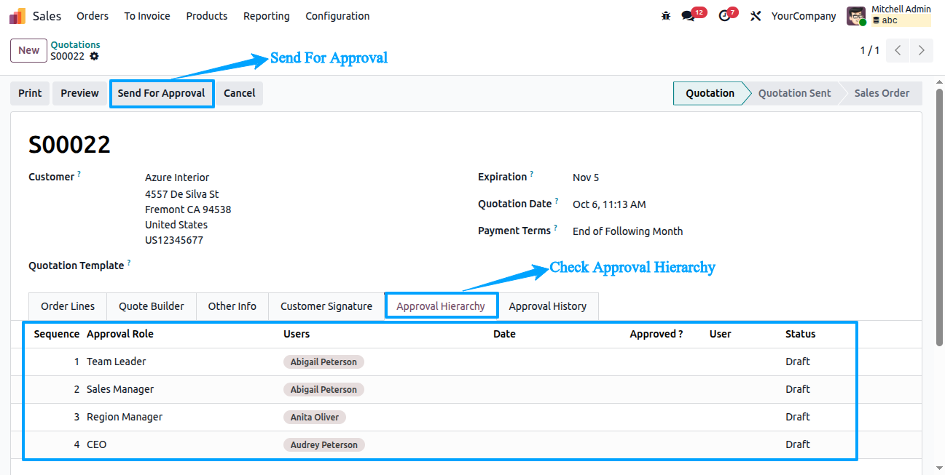Select the Quotation Sent status stage
The width and height of the screenshot is (945, 475).
pyautogui.click(x=795, y=93)
